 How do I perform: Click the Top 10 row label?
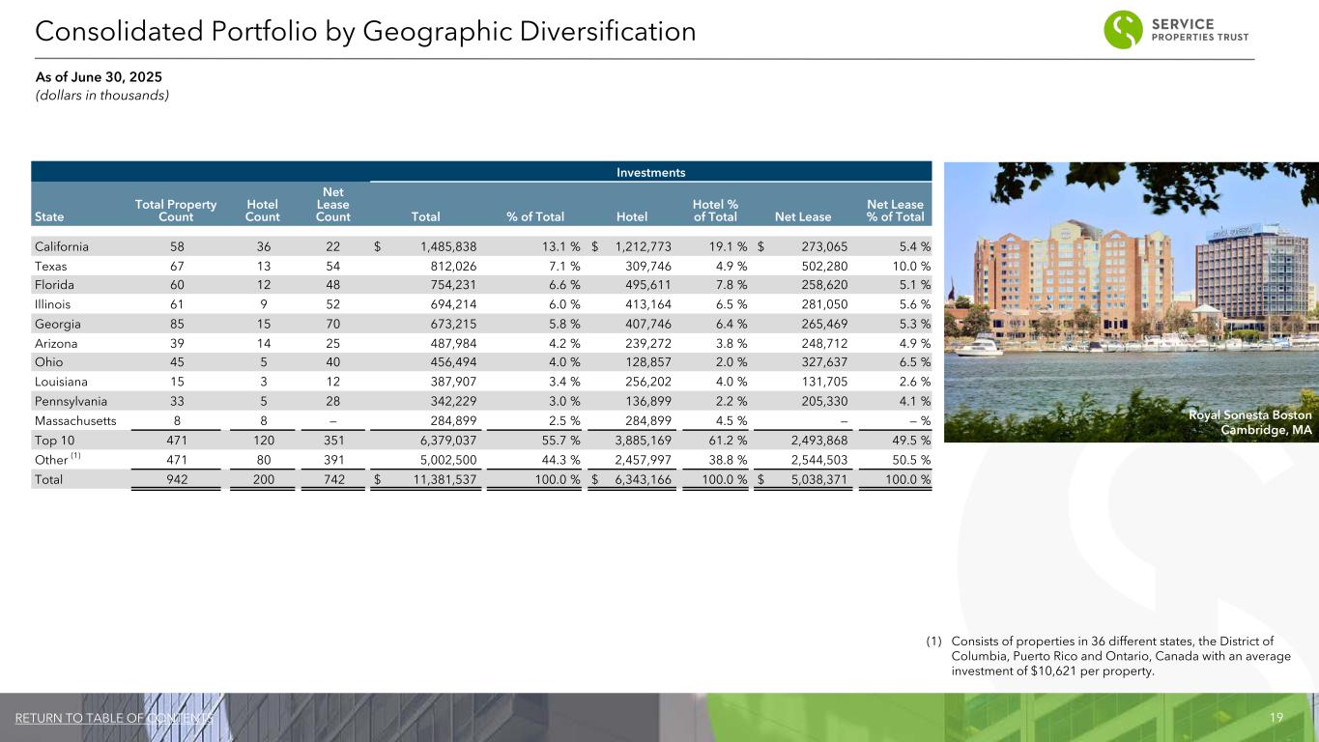point(54,440)
